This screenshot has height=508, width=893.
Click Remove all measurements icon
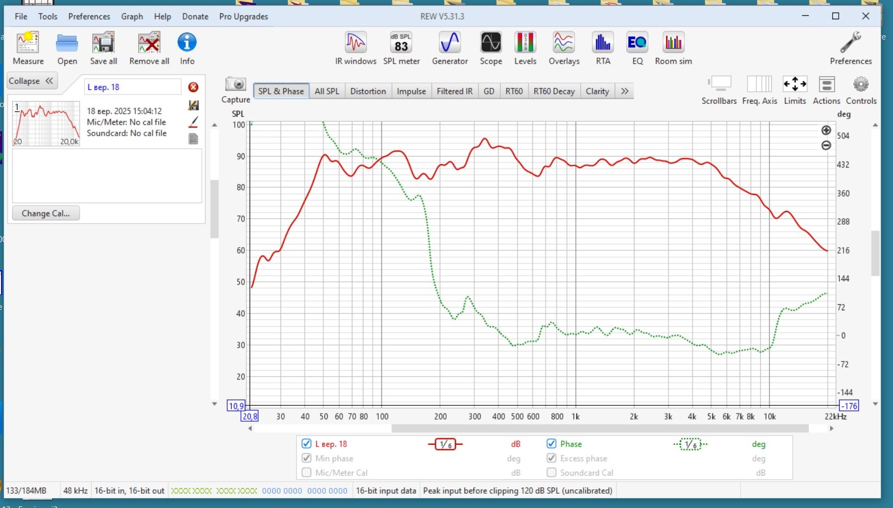tap(149, 48)
